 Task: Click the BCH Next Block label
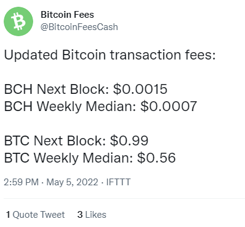pos(56,89)
